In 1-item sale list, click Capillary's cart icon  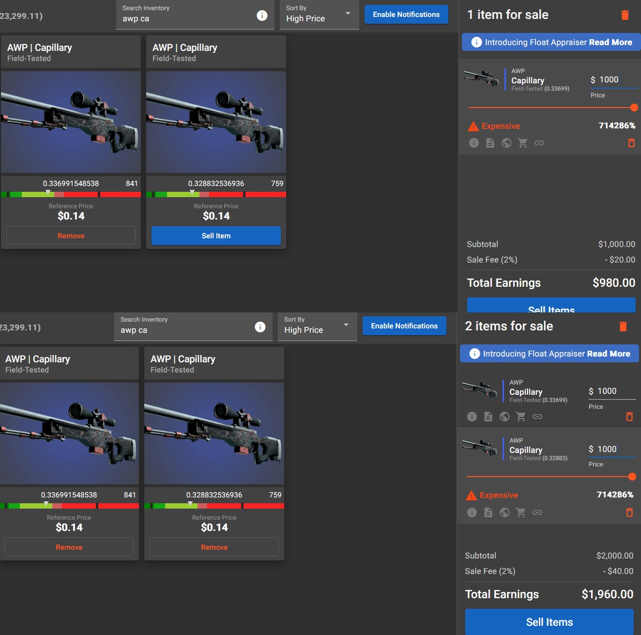coord(523,143)
